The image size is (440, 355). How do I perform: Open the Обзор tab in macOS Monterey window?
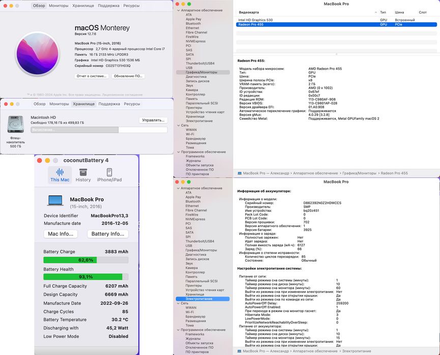coord(39,6)
